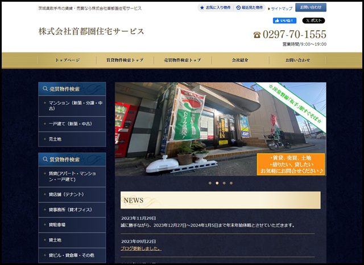Select 売土地 in the sidebar
Screen dimensions: 364x265
coord(72,140)
